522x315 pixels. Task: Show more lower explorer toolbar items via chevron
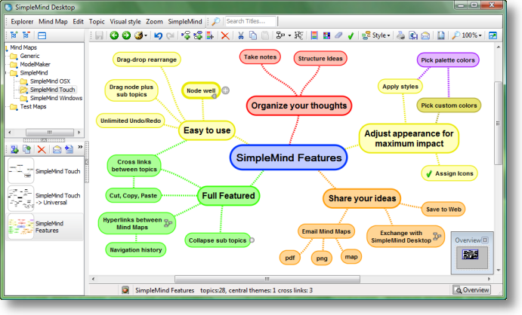tap(80, 147)
